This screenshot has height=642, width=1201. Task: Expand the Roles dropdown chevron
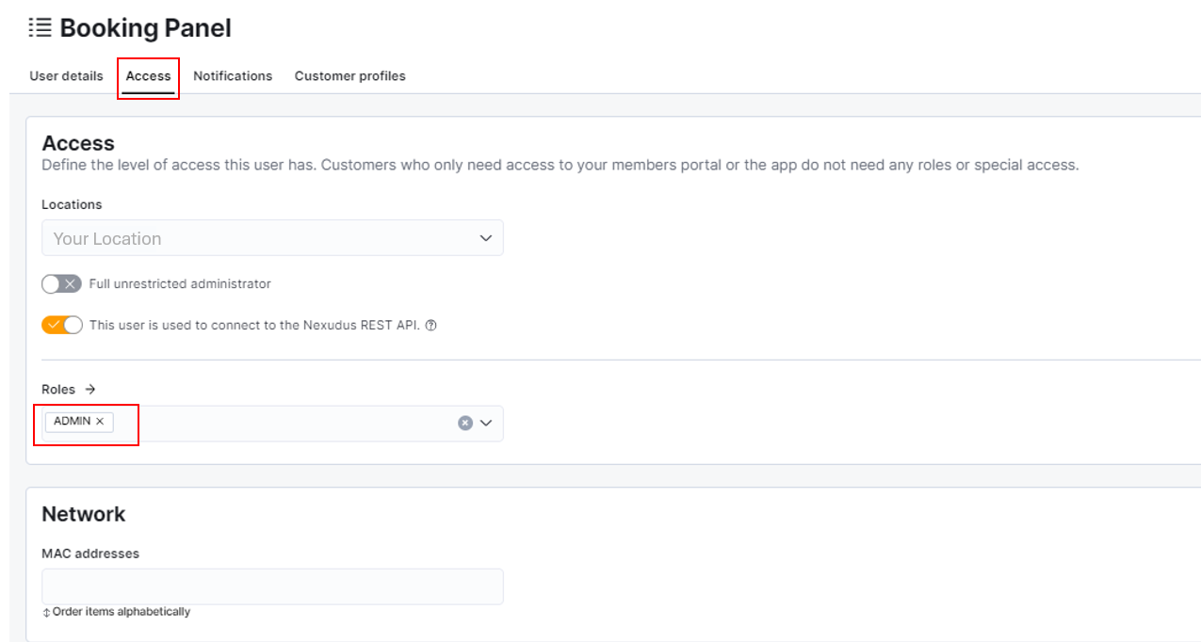(x=486, y=424)
